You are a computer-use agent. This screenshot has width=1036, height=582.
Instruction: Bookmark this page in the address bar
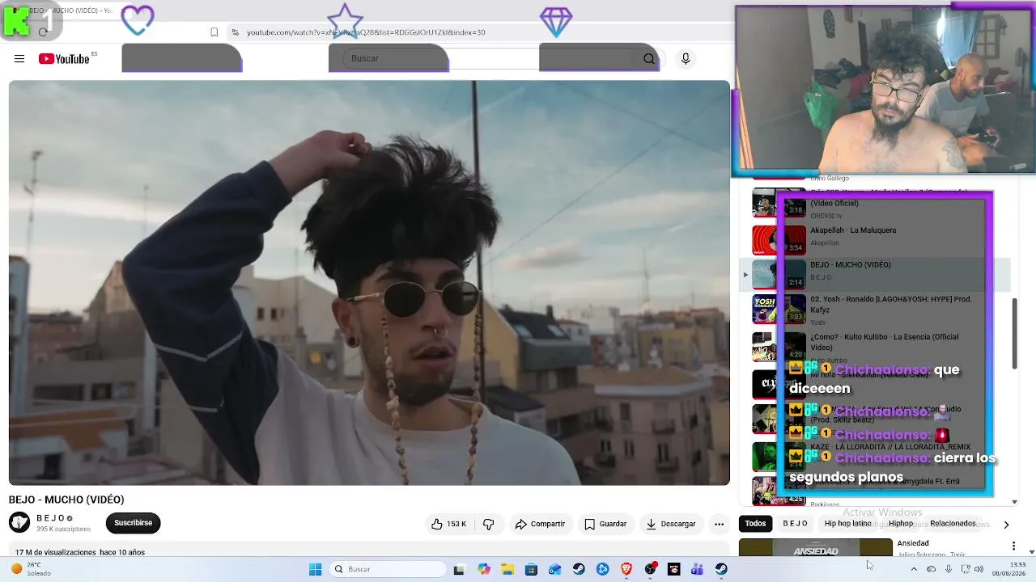[214, 32]
